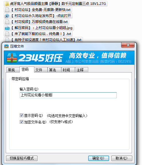Click inside the 输入密码 text field
Image resolution: width=142 pixels, height=165 pixels.
68,95
